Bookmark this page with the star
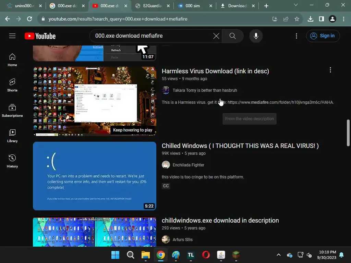The image size is (351, 263). coord(296,19)
